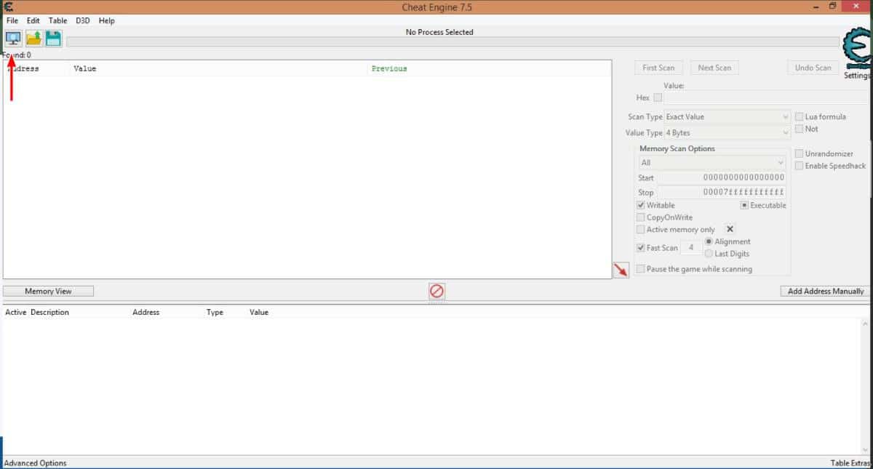873x469 pixels.
Task: Open a cheat table folder icon
Action: (x=33, y=39)
